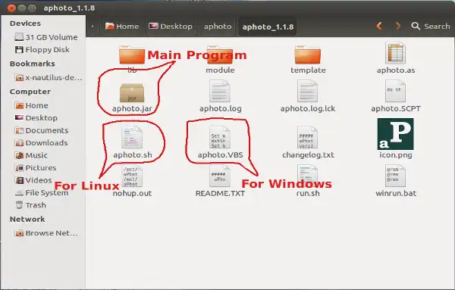The width and height of the screenshot is (455, 290).
Task: Go to Pictures in sidebar
Action: [36, 167]
